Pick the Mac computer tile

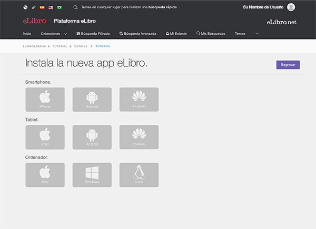[x=45, y=175]
